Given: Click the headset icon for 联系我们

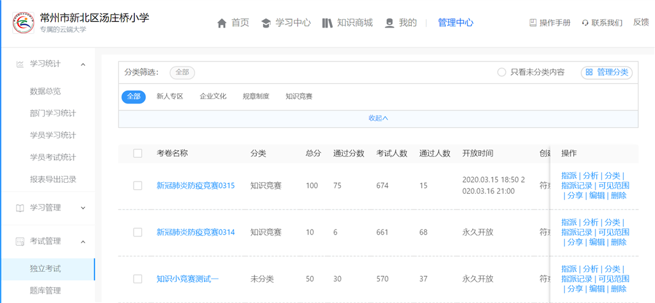Looking at the screenshot, I should 585,23.
